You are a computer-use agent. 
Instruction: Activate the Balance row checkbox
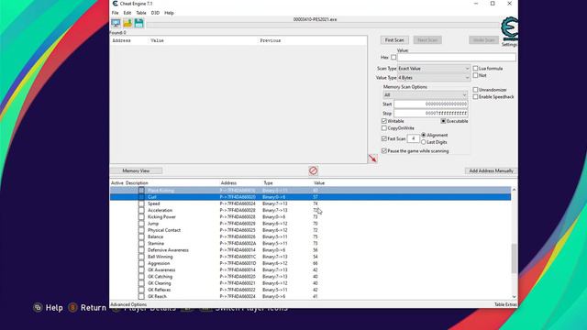click(x=141, y=236)
